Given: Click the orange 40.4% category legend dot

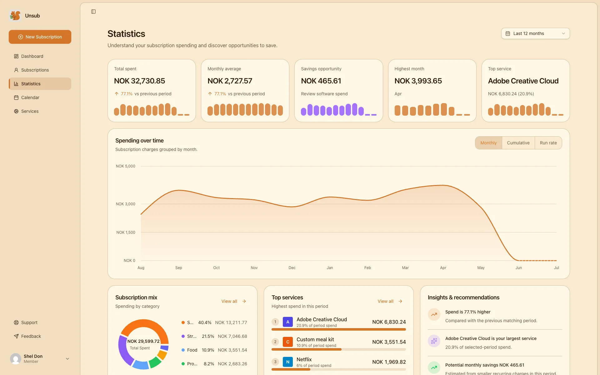Looking at the screenshot, I should coord(183,322).
